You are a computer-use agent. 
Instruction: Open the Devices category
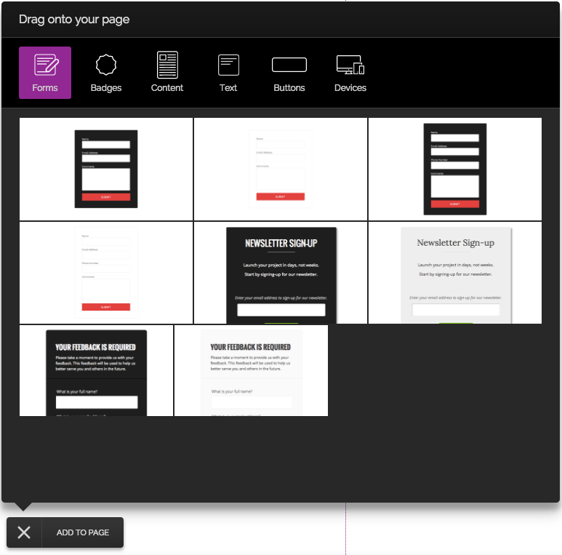pos(350,73)
